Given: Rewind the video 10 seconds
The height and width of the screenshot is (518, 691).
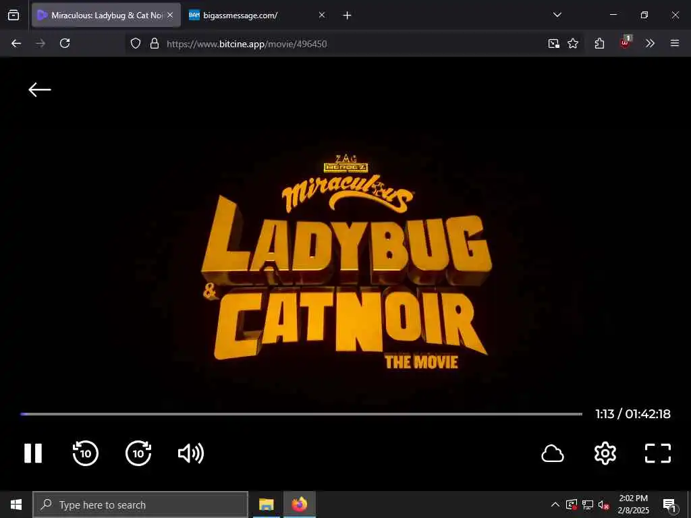Looking at the screenshot, I should (x=86, y=453).
